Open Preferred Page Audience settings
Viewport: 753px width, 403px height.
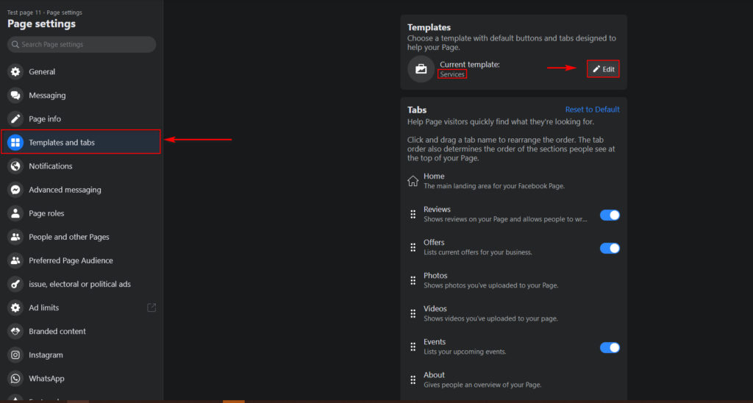81,260
